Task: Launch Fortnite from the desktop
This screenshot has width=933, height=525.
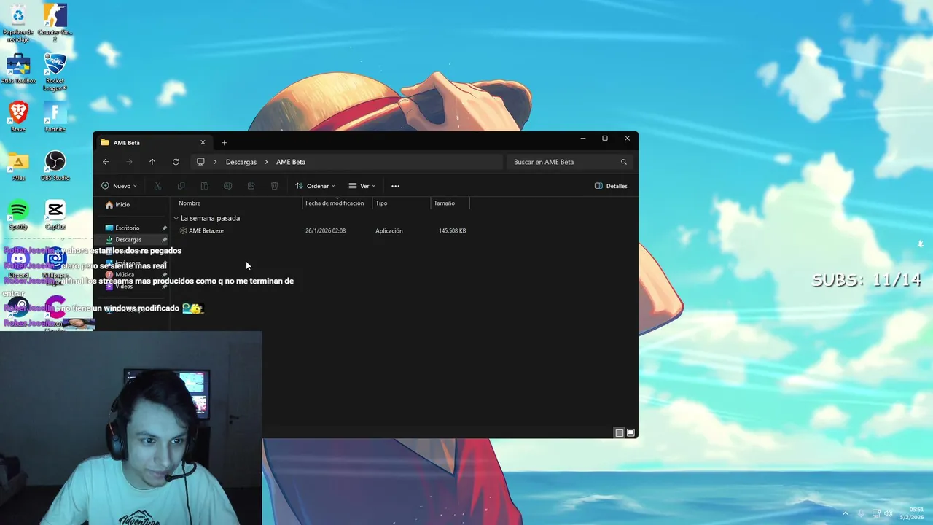Action: click(x=55, y=117)
